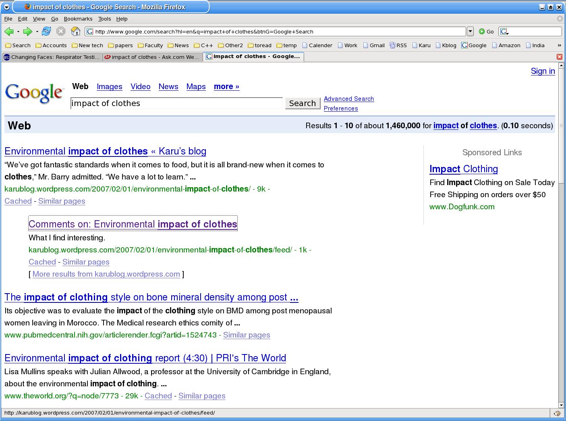
Task: Open the Calender bookmark
Action: point(317,45)
